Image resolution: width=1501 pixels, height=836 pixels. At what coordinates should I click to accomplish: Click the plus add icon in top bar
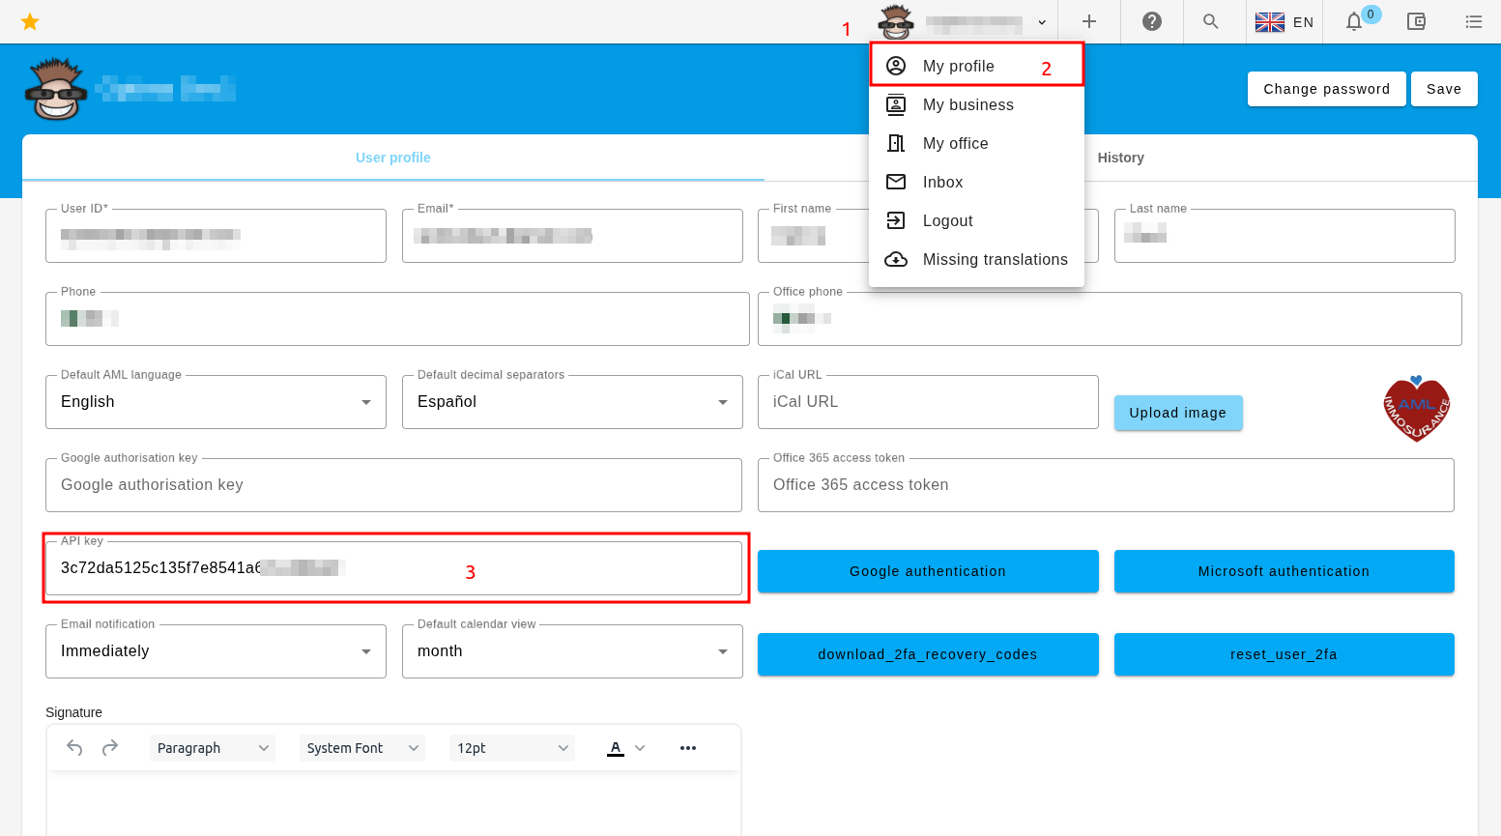pyautogui.click(x=1089, y=21)
